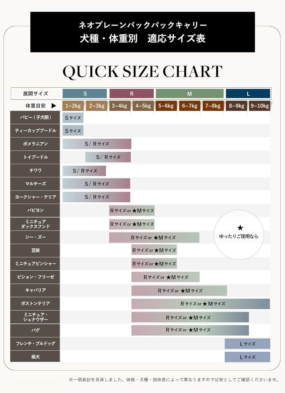The height and width of the screenshot is (393, 285).
Task: Click the QUICK SIZE CHART heading
Action: [142, 71]
